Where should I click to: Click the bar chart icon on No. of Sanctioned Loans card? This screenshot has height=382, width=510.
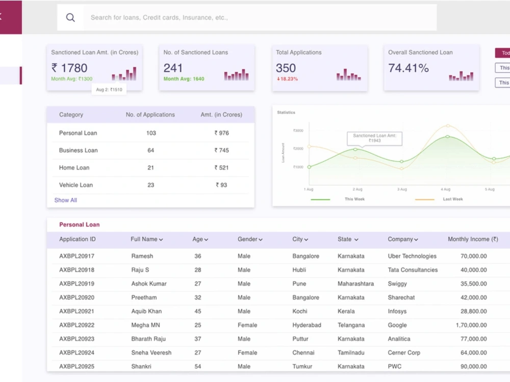236,75
